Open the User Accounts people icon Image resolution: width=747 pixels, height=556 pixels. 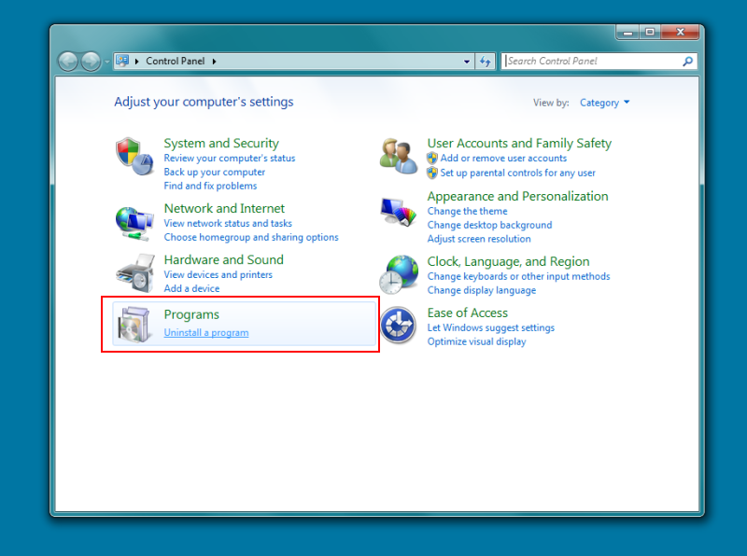pos(399,156)
